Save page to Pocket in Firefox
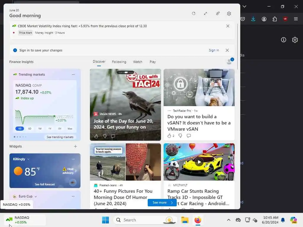Screen dimensions: 303x227 coord(243,19)
